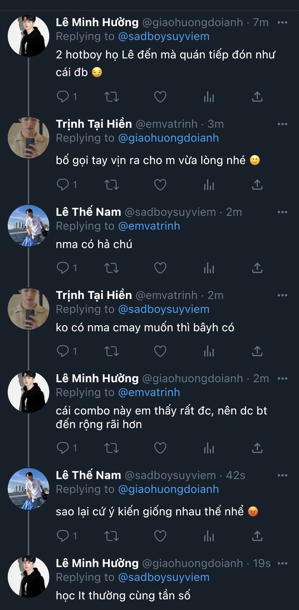Retweet the "cái combo này" tweet
This screenshot has height=610, width=299.
click(112, 448)
